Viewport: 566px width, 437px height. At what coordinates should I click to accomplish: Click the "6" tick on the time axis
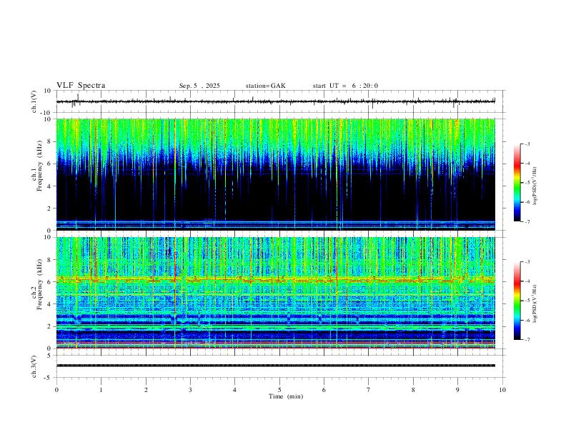pos(324,390)
